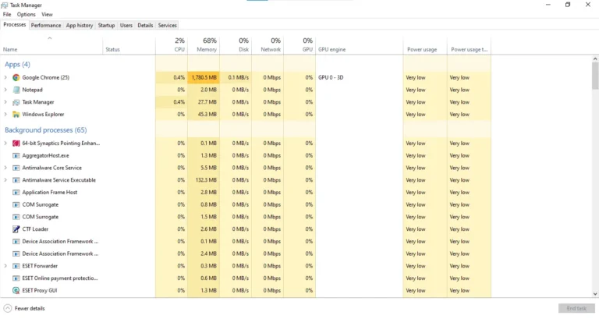Click the ESET Proxy GUI icon

pyautogui.click(x=16, y=290)
